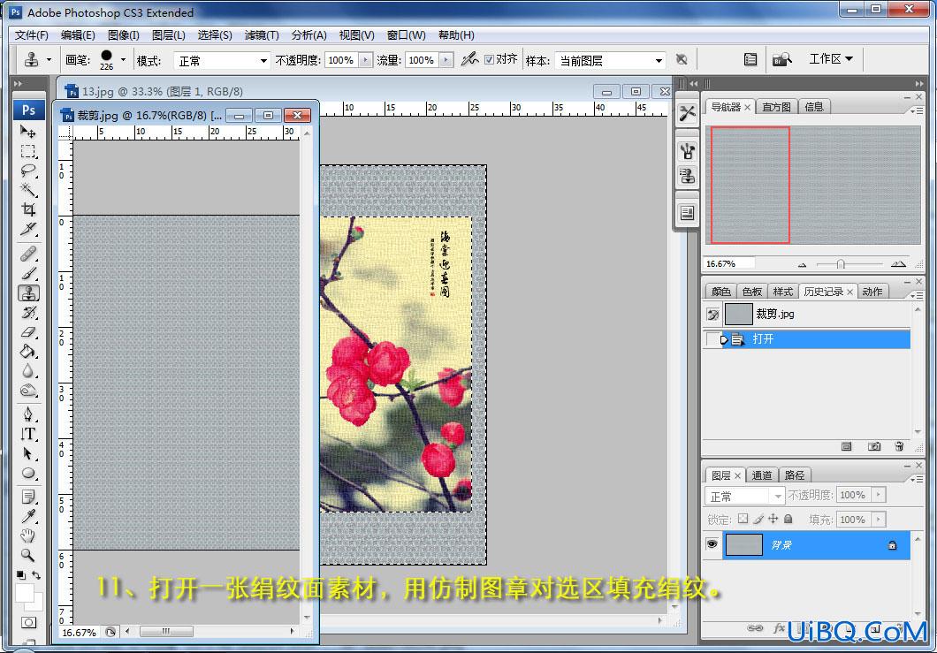Open the 图像(I) menu
937x653 pixels.
124,35
